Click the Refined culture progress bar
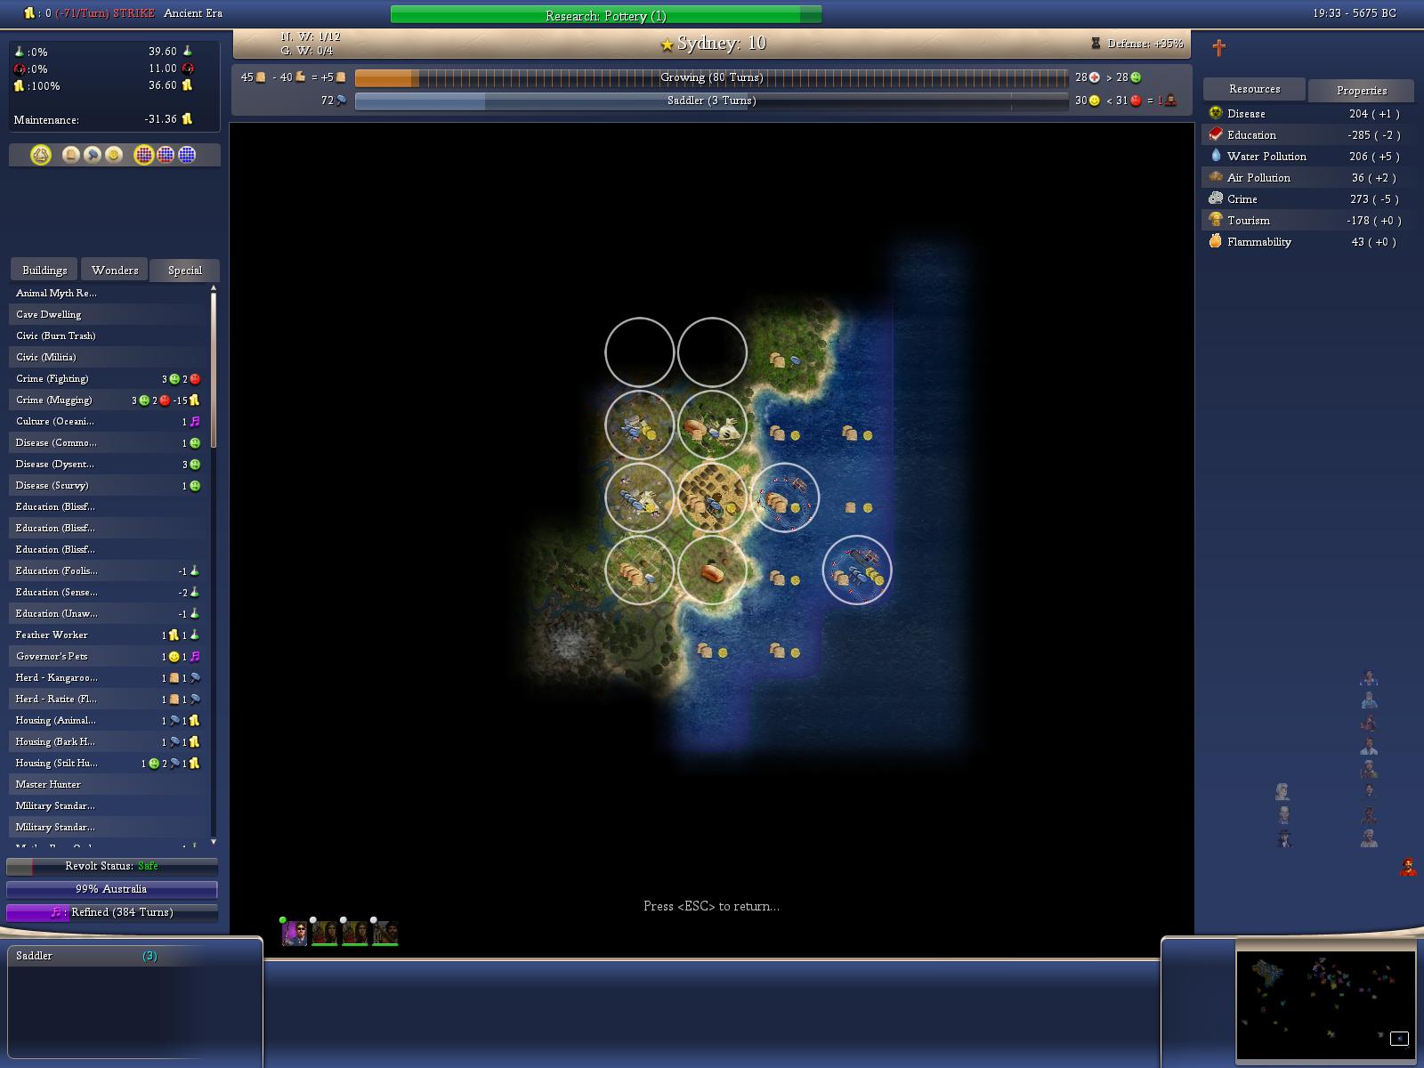The image size is (1424, 1068). [112, 912]
